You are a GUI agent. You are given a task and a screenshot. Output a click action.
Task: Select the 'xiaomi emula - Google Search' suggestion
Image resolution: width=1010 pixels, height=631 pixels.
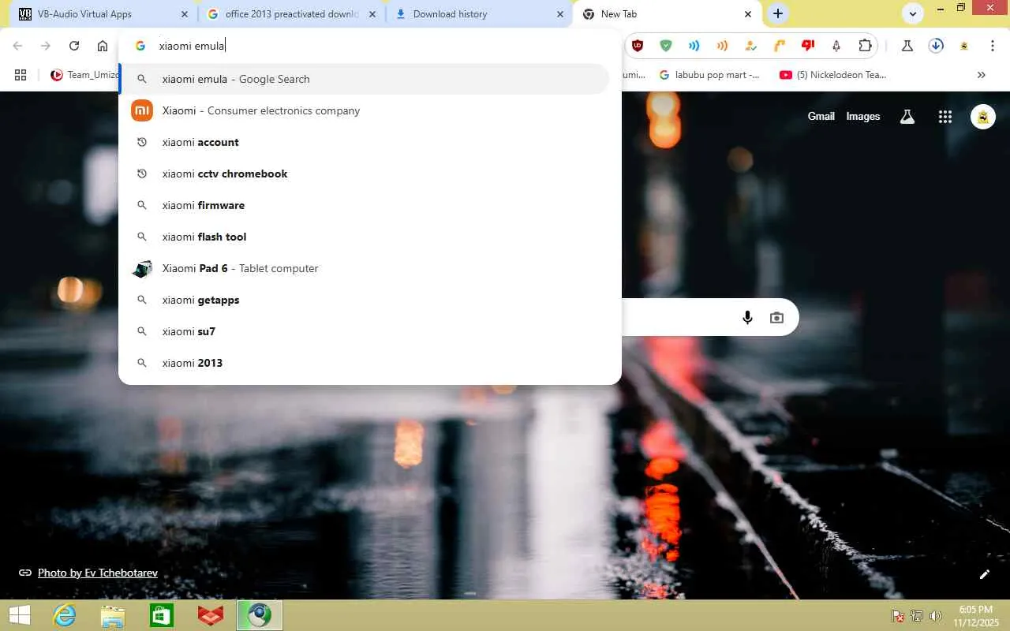(x=365, y=79)
